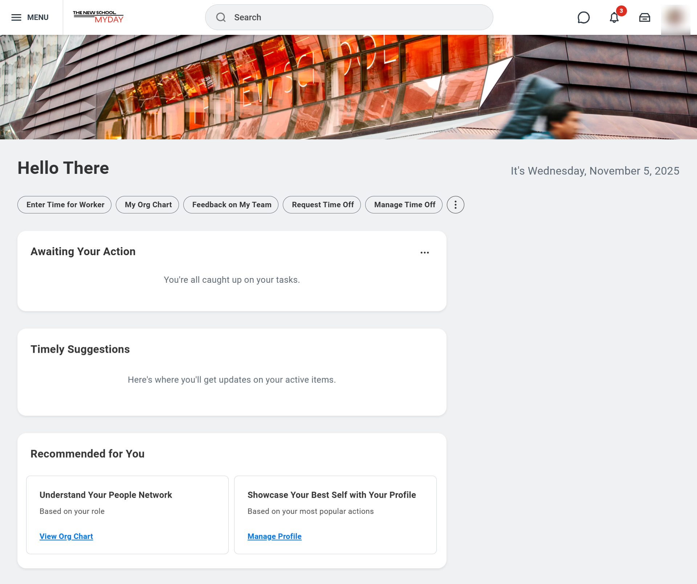This screenshot has height=584, width=697.
Task: Follow the View Org Chart link
Action: (x=66, y=536)
